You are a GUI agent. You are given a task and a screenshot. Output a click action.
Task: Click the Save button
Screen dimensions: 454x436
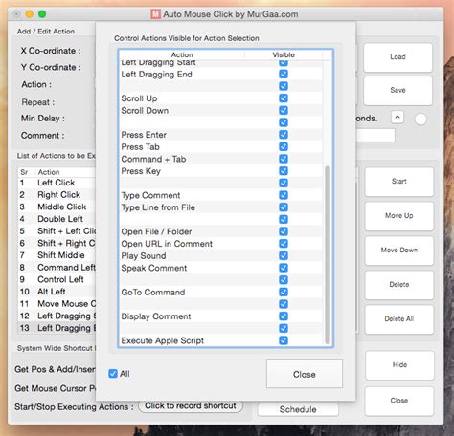(x=397, y=91)
